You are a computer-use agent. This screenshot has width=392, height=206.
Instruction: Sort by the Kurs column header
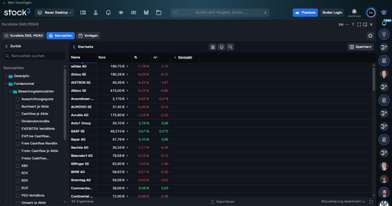click(114, 57)
